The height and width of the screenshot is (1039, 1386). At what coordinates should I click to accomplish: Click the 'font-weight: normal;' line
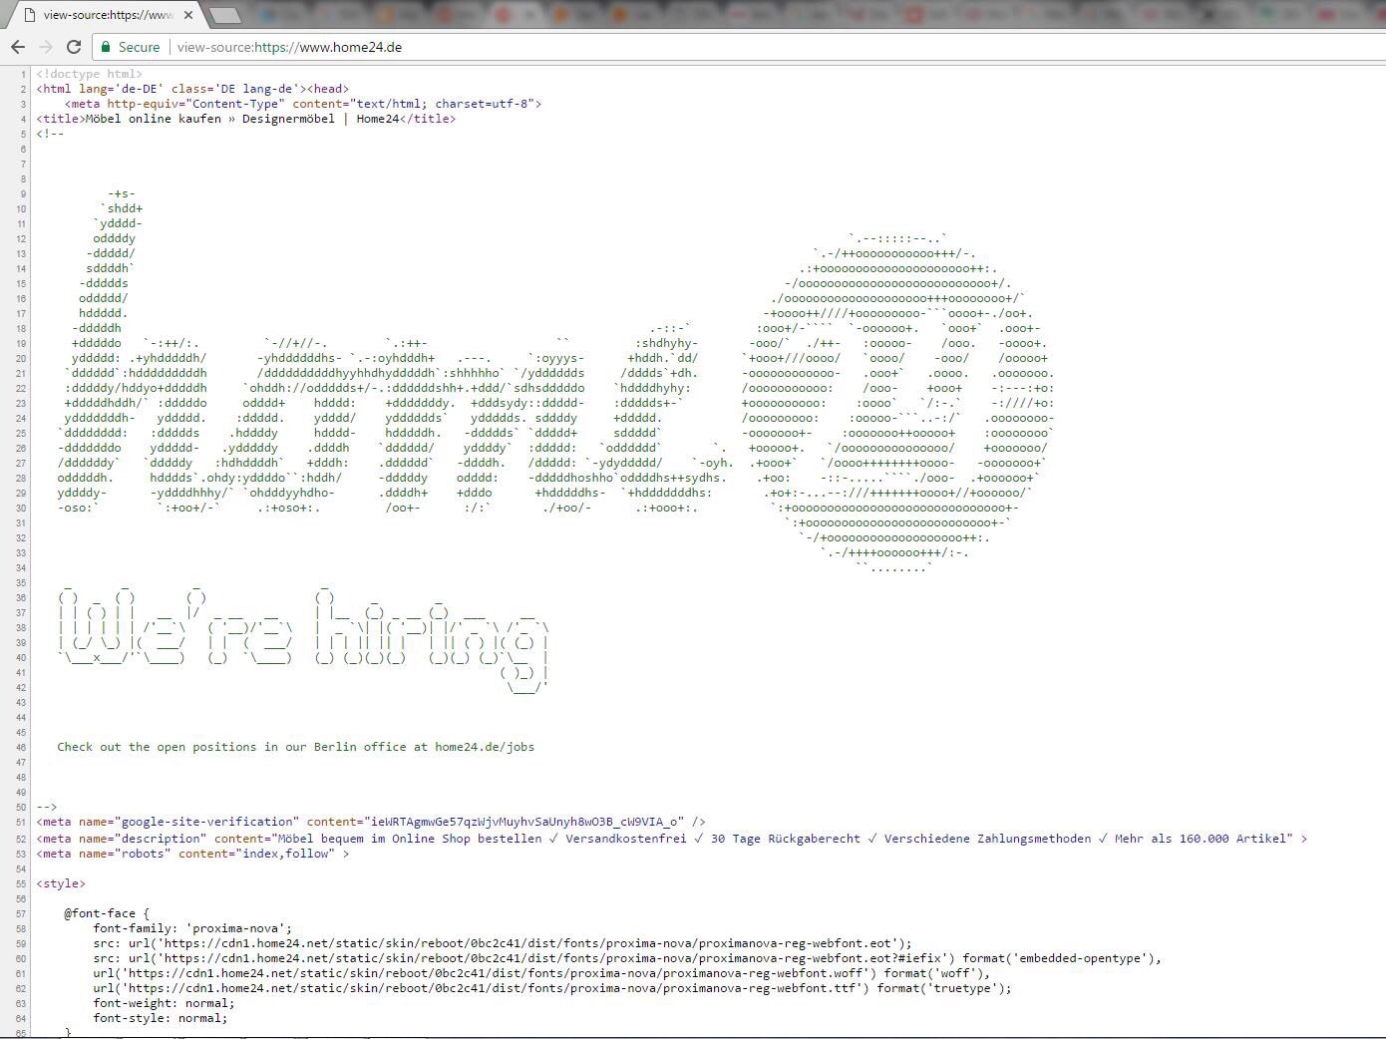(164, 1003)
